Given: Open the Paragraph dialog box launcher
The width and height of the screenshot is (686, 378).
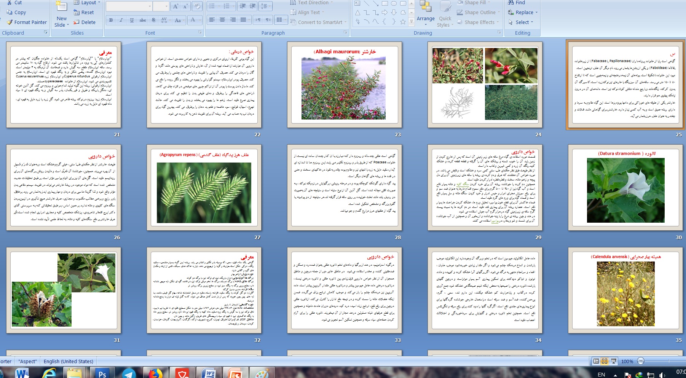Looking at the screenshot, I should [x=345, y=32].
